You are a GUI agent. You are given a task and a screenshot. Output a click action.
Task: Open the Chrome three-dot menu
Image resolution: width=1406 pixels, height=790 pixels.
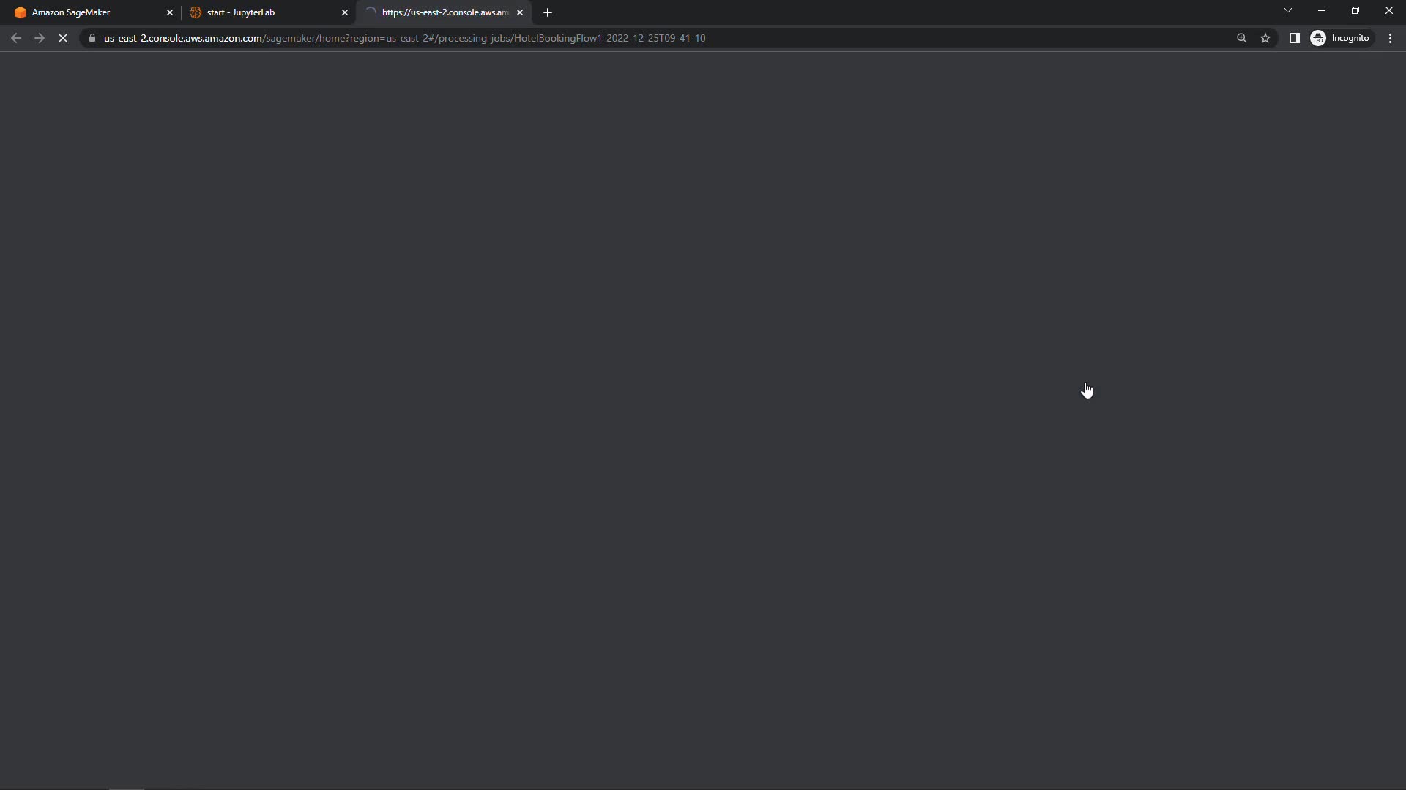coord(1390,38)
